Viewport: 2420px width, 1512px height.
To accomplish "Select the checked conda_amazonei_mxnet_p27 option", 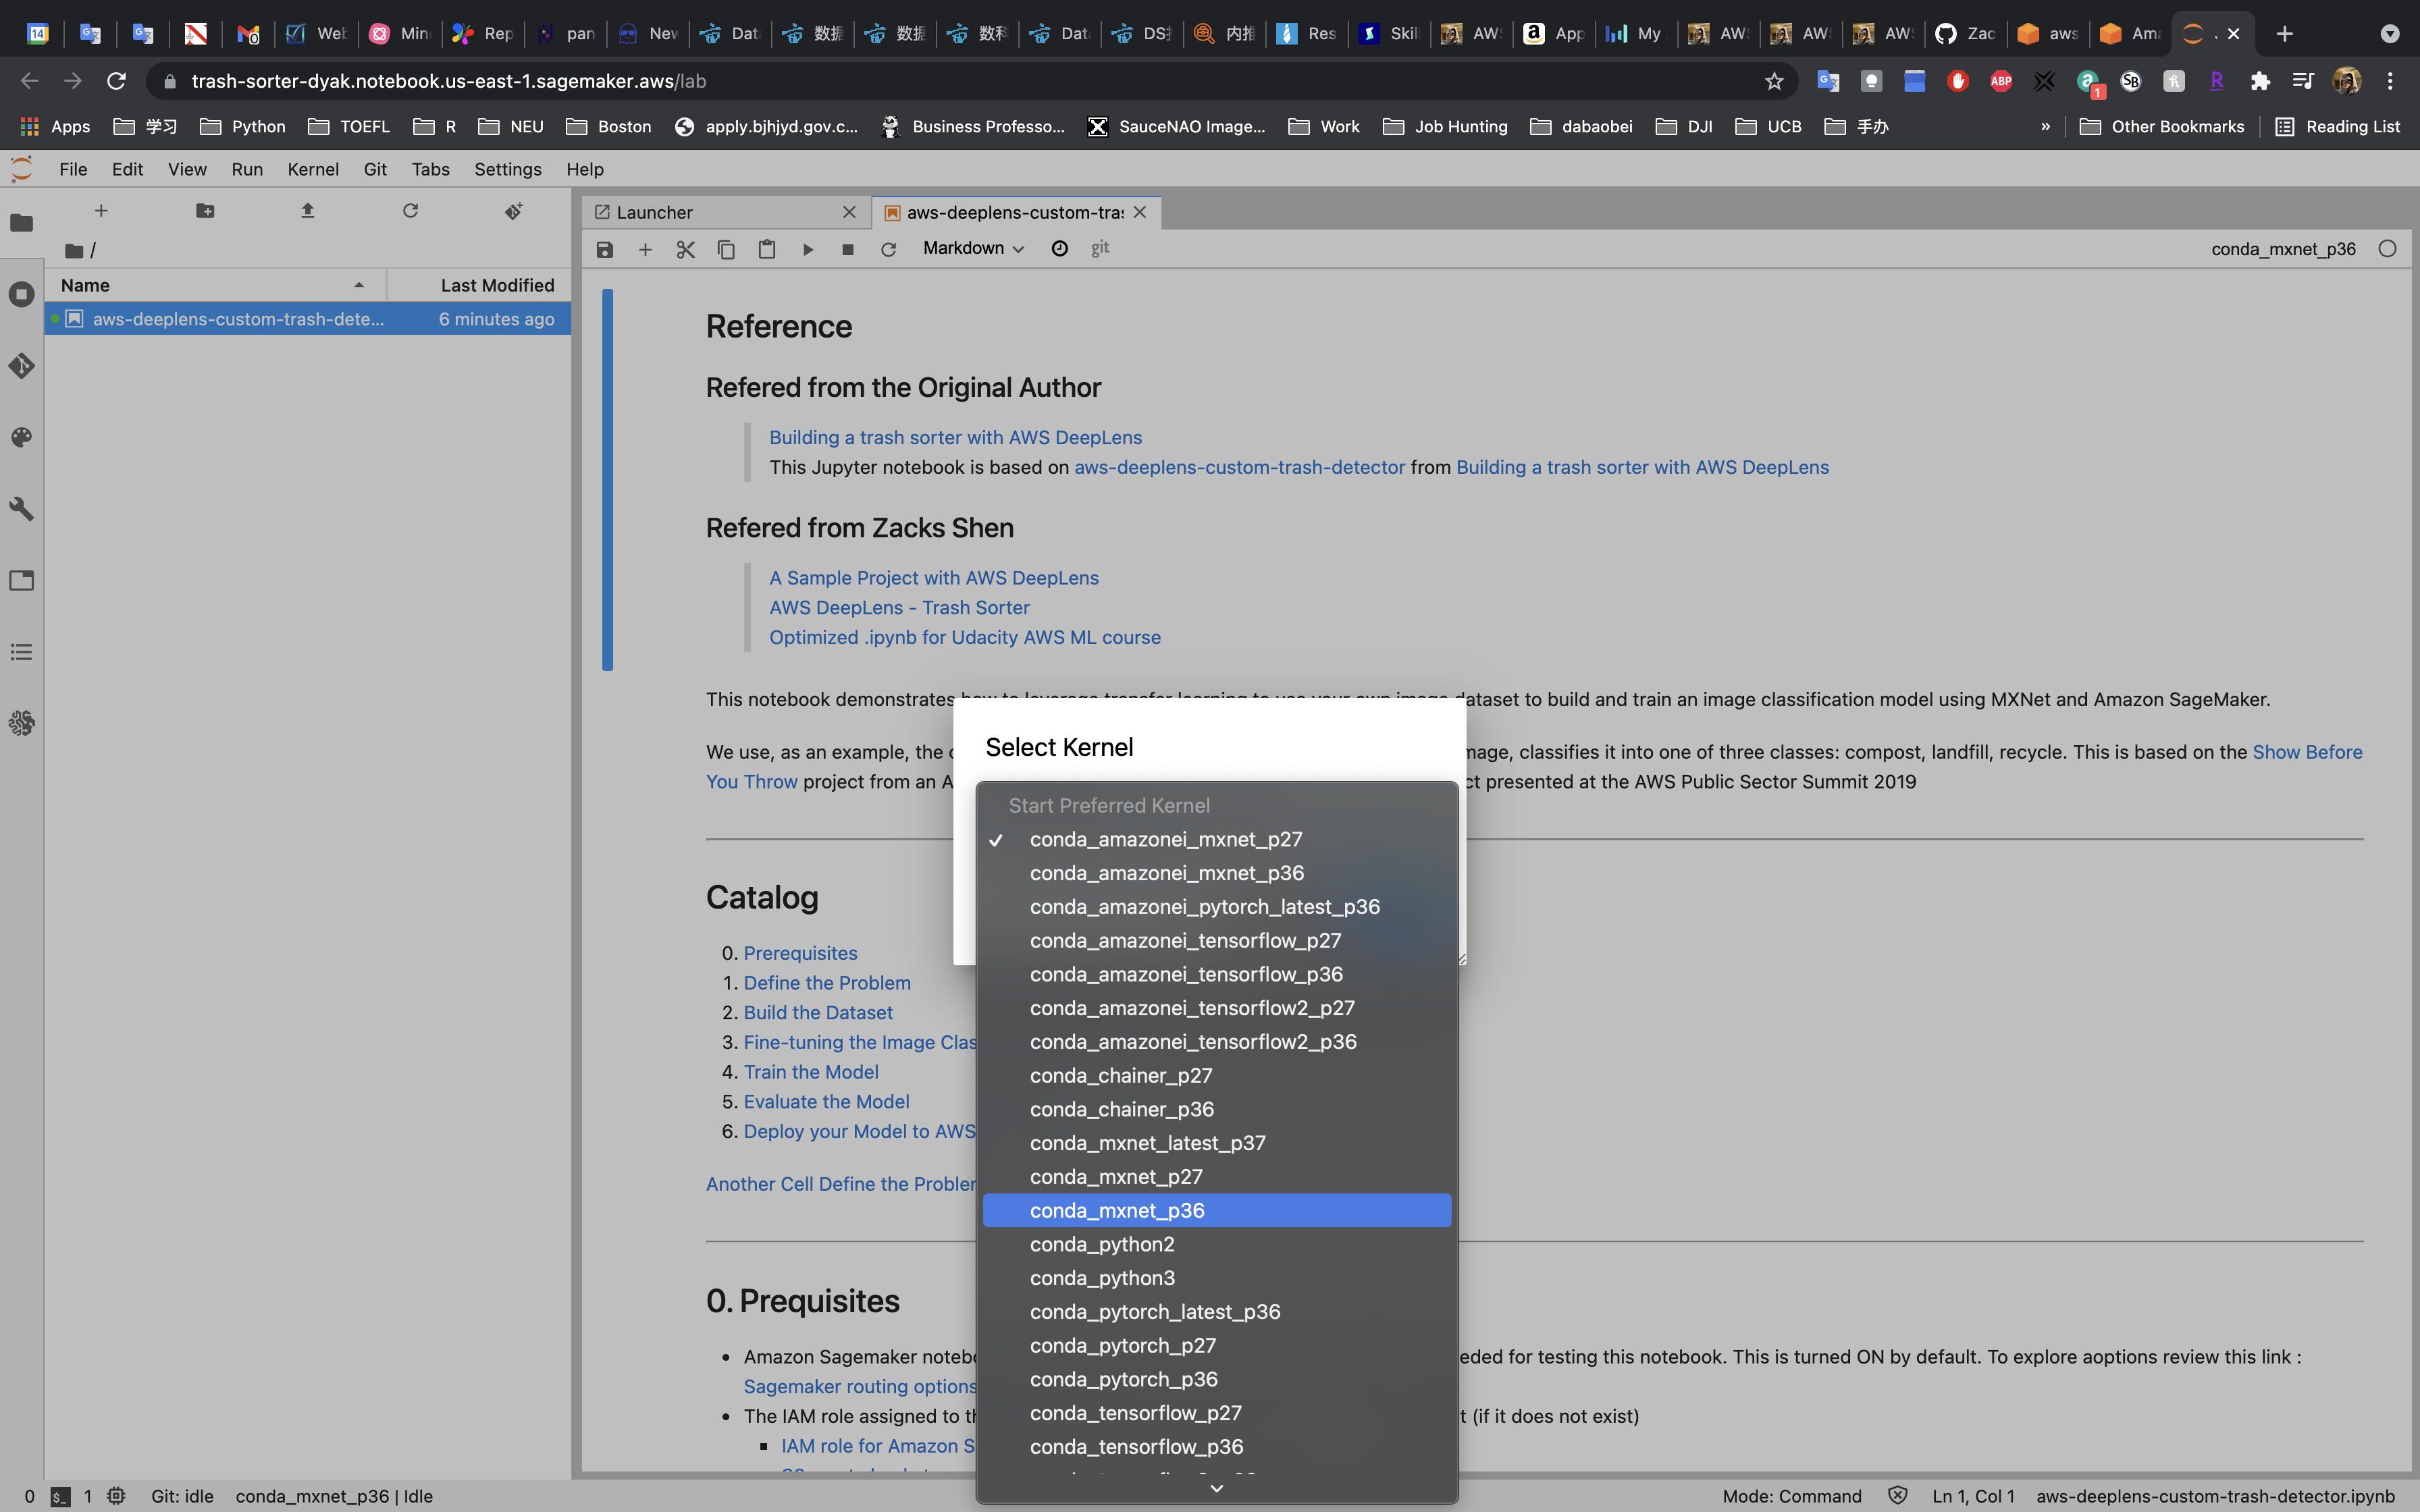I will (1166, 839).
